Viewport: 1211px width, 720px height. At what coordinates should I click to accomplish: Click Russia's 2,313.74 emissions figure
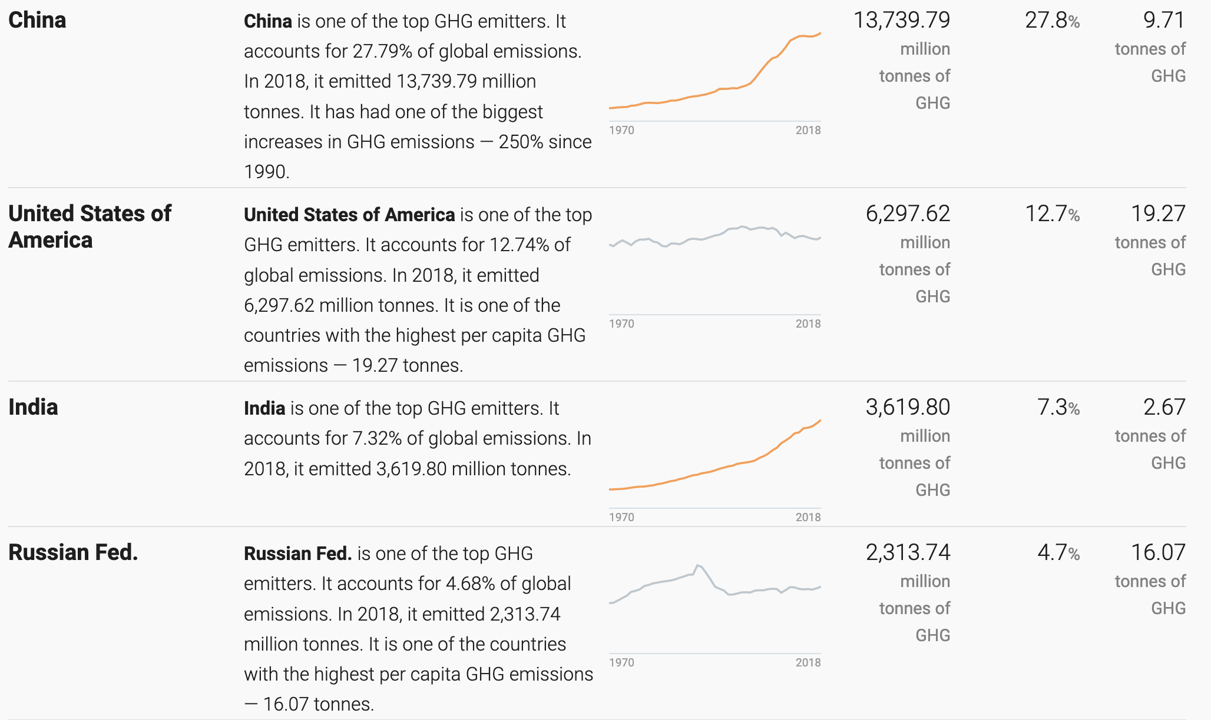[x=908, y=553]
